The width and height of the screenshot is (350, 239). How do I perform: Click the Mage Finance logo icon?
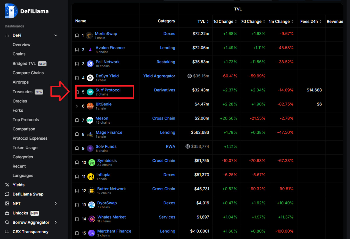click(90, 134)
